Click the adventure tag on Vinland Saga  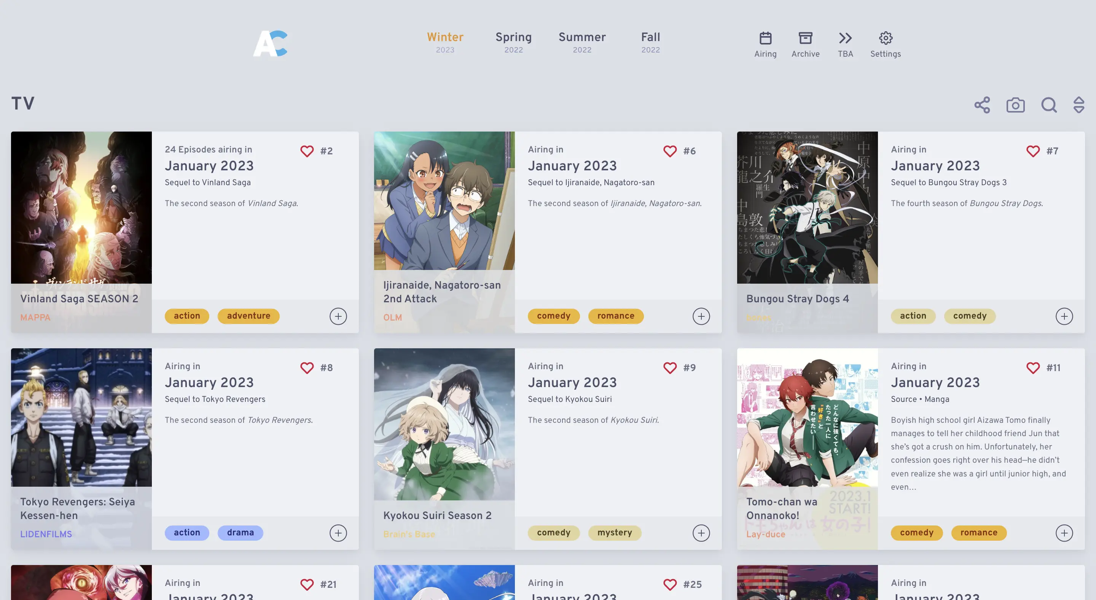249,316
